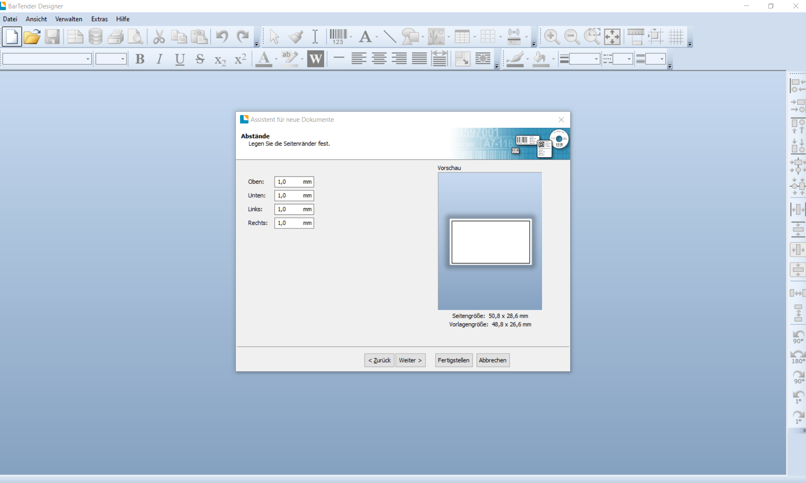Click the line drawing tool icon
This screenshot has height=483, width=806.
pyautogui.click(x=389, y=37)
